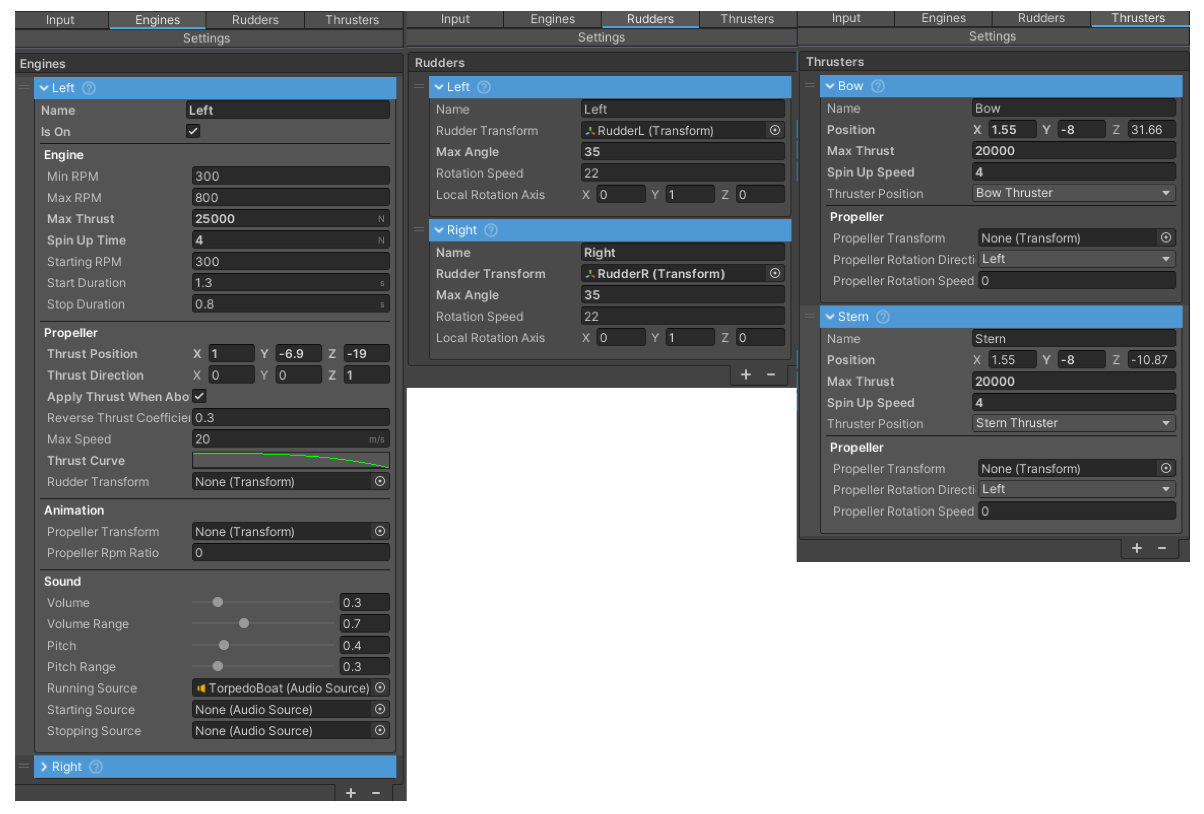Remove rudder with the minus icon
The height and width of the screenshot is (814, 1204).
click(770, 375)
